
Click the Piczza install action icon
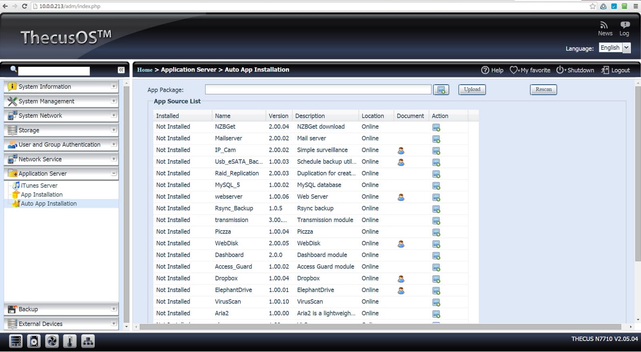pos(436,232)
